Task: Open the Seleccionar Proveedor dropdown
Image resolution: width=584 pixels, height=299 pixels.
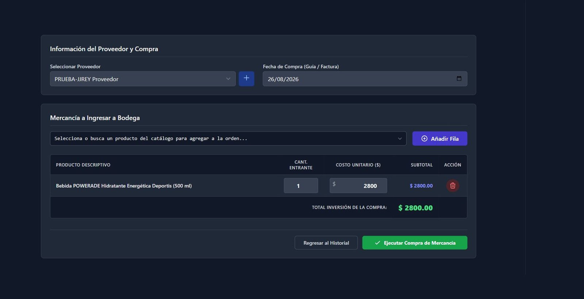Action: [143, 79]
